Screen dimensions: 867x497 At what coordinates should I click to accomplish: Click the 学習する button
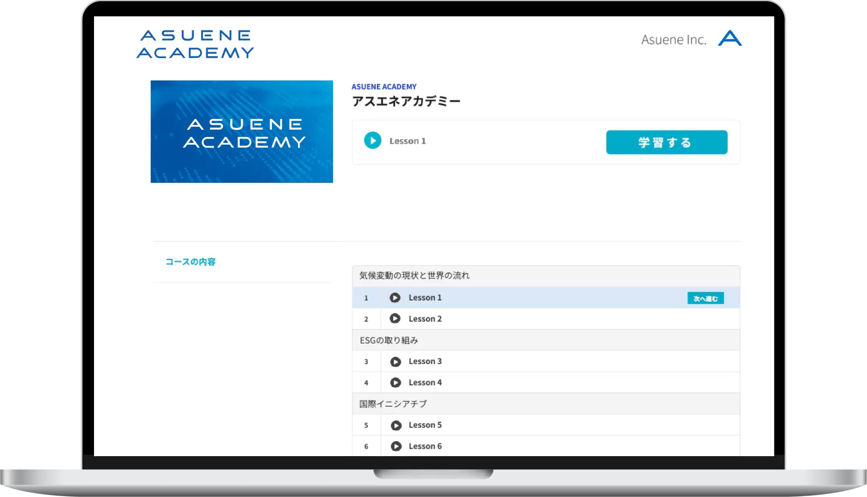click(x=666, y=143)
